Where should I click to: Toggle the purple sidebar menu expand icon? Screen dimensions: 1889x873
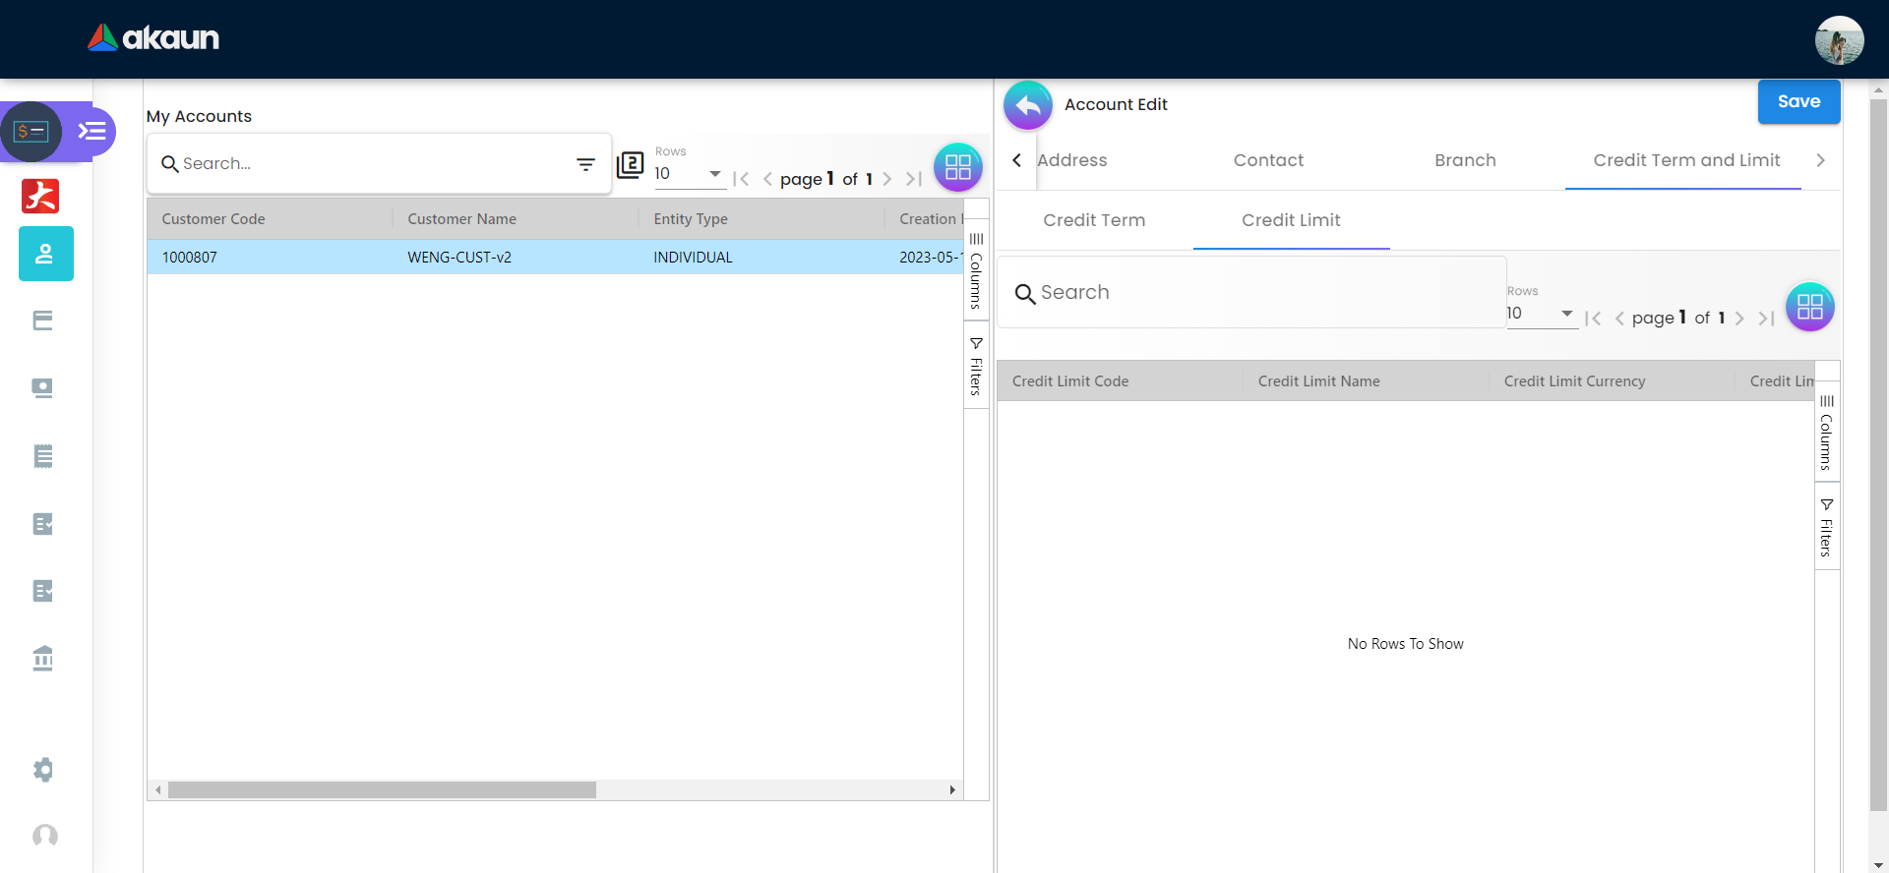92,131
